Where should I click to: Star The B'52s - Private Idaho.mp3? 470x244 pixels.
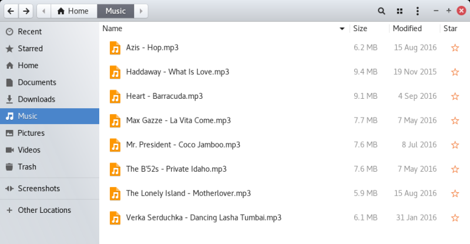[455, 169]
